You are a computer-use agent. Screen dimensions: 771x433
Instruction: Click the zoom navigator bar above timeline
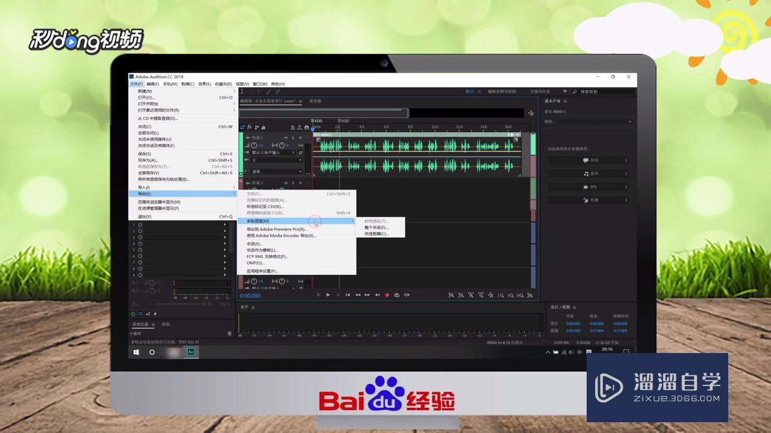click(x=324, y=112)
